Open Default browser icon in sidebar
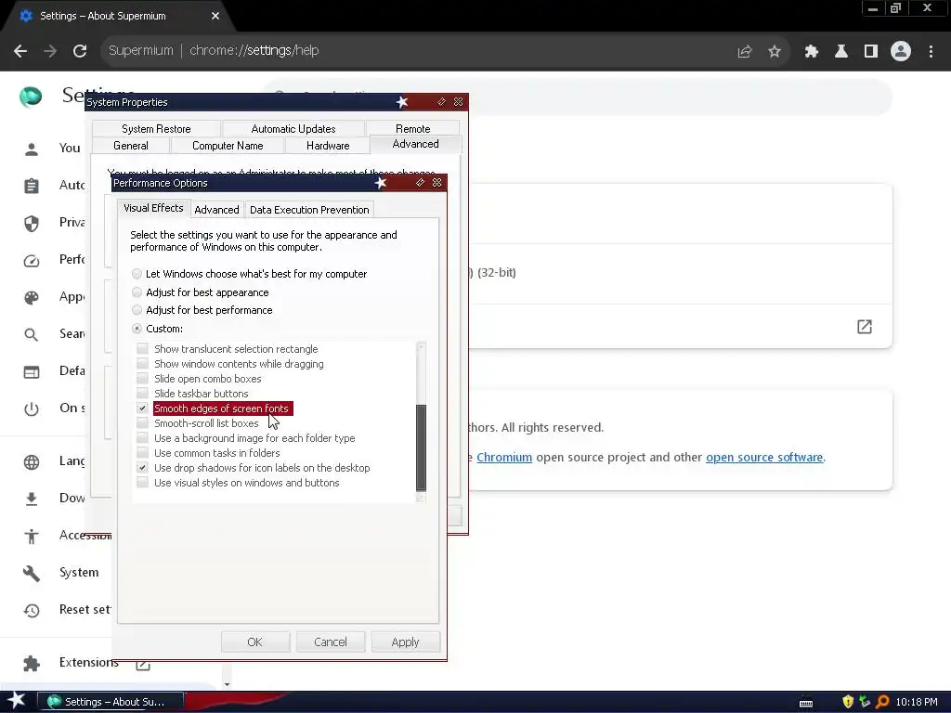Viewport: 951px width, 713px height. [x=32, y=371]
